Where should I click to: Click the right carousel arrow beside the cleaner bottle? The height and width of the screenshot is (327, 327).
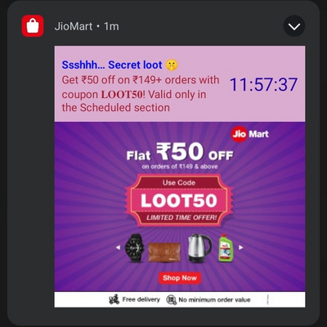(x=241, y=248)
